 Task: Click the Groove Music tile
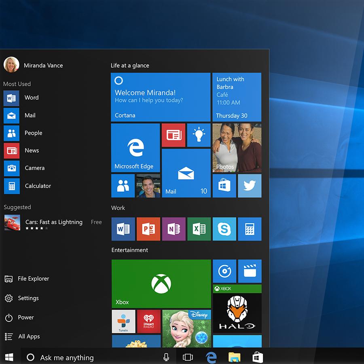click(x=224, y=271)
